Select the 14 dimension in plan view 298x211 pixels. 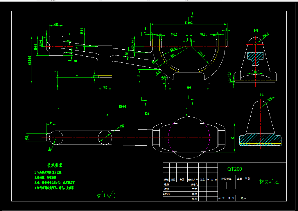click(51, 123)
